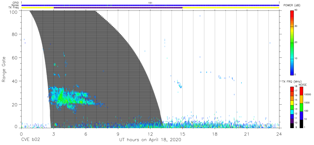Click the power colorbar value 10
This screenshot has height=145, width=314.
[296, 58]
